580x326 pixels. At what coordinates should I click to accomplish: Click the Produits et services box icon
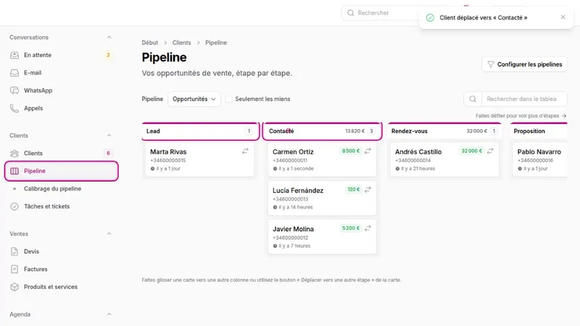point(14,287)
